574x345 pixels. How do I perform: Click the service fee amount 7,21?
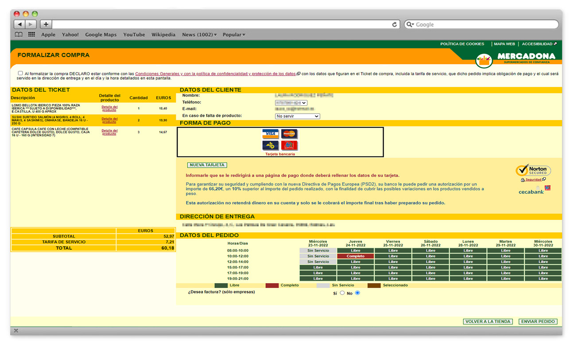click(x=170, y=242)
